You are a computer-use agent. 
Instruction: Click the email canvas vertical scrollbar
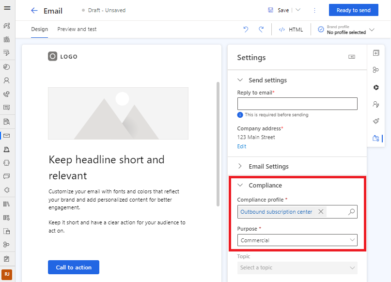(x=218, y=144)
